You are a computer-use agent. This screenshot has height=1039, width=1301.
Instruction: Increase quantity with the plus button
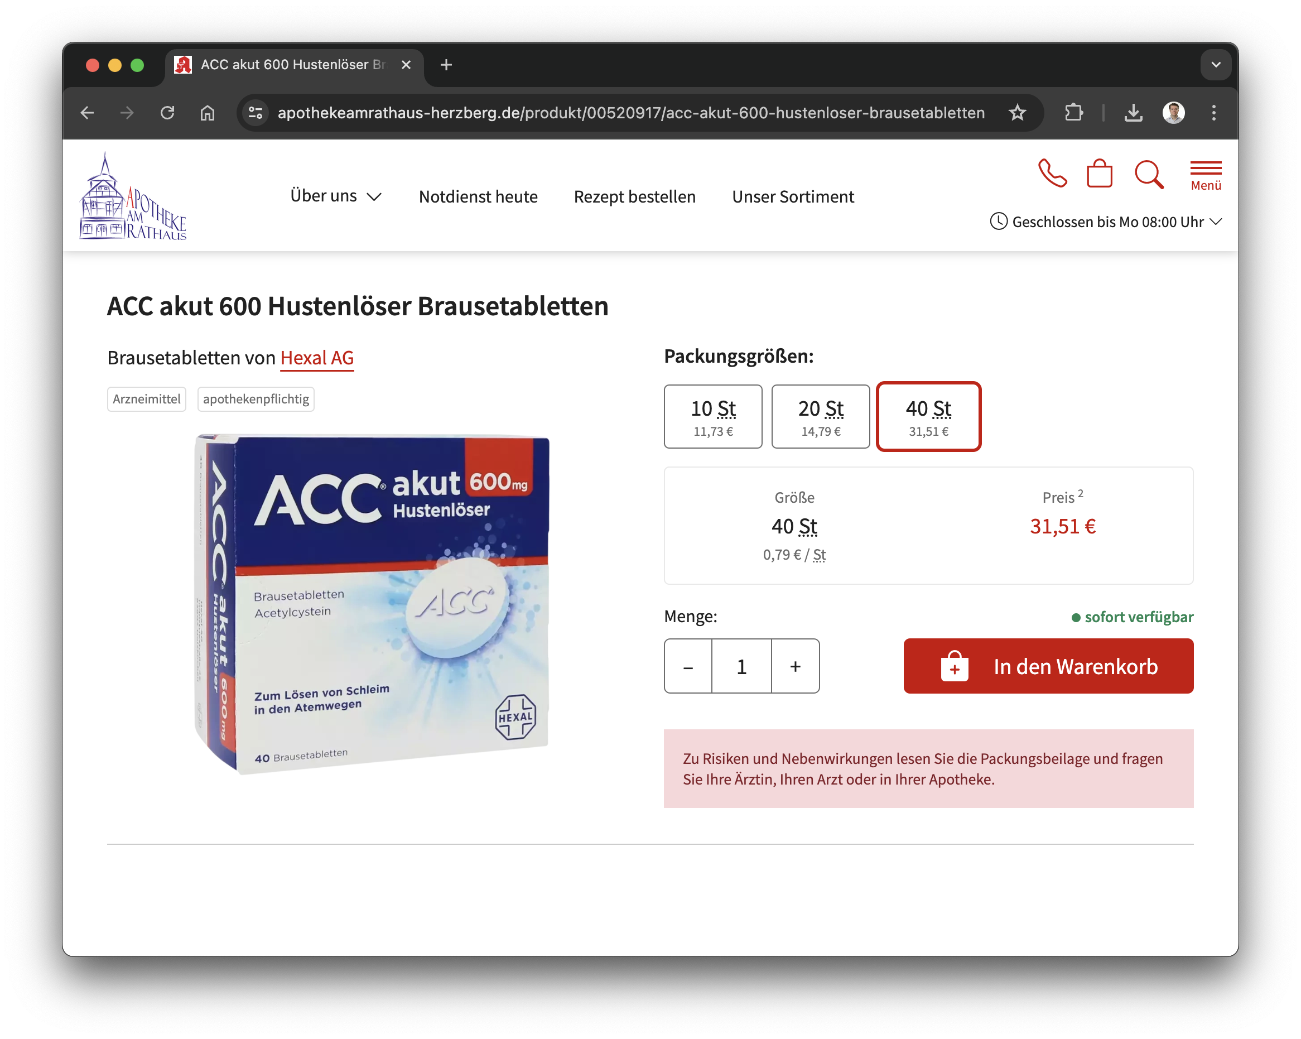795,666
